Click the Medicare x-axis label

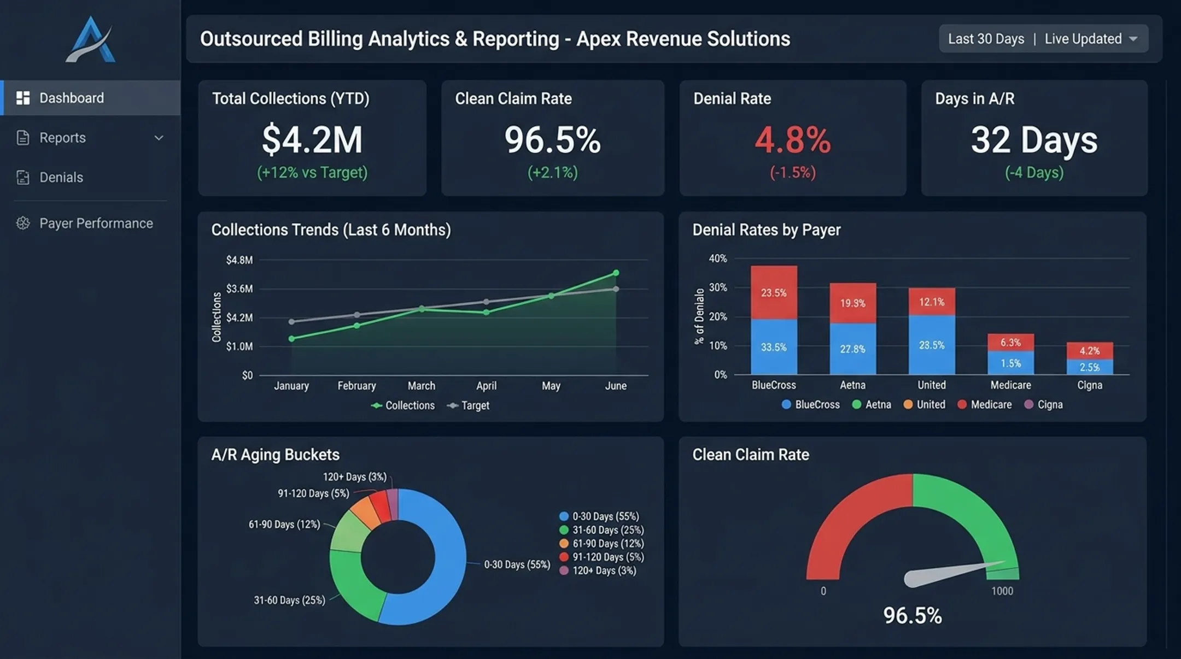coord(1010,385)
